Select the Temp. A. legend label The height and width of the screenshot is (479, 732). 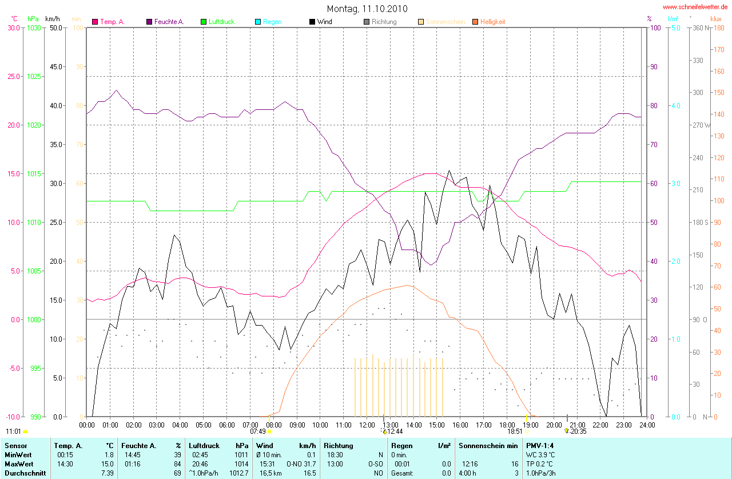pos(113,22)
